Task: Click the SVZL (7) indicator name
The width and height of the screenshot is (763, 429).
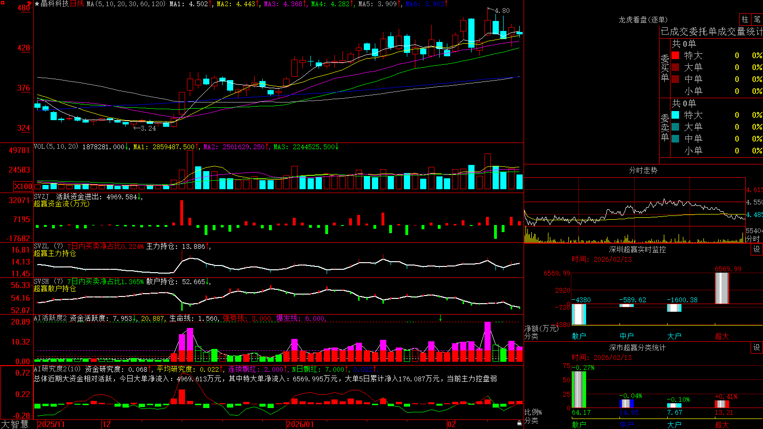Action: pyautogui.click(x=48, y=246)
